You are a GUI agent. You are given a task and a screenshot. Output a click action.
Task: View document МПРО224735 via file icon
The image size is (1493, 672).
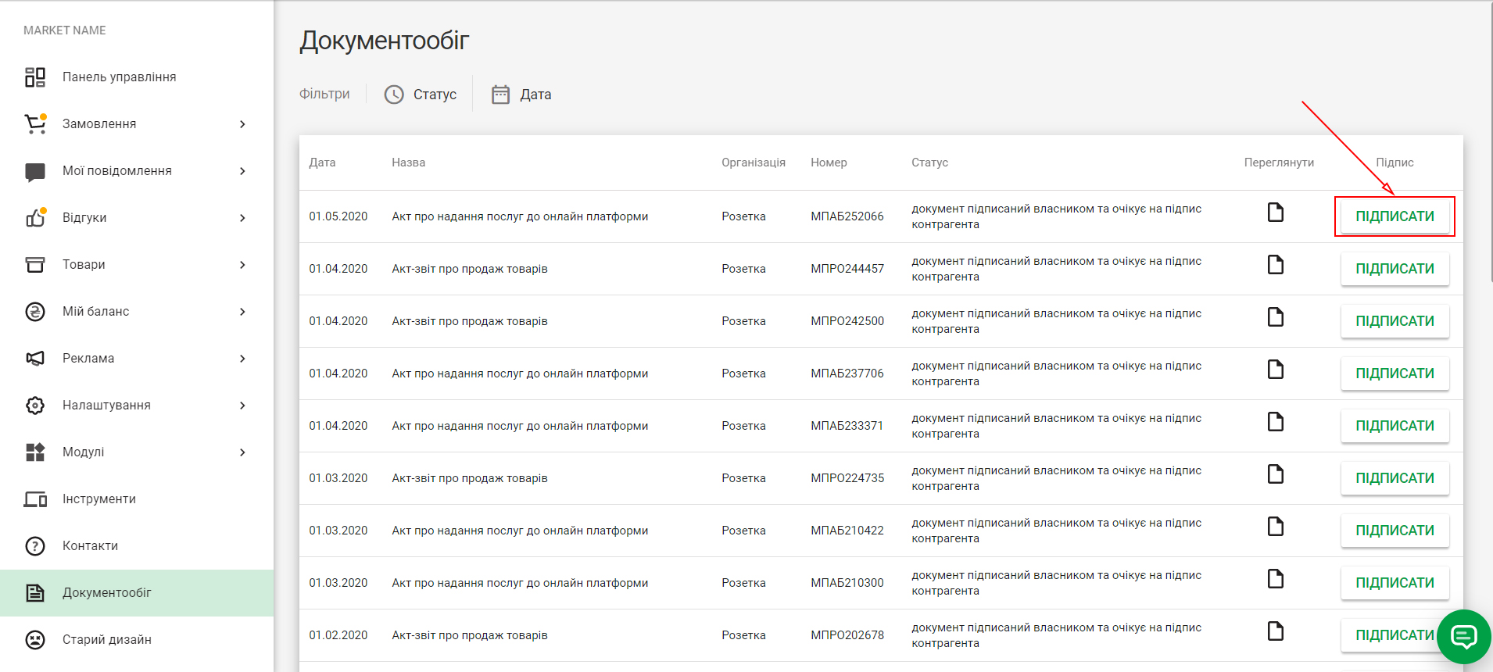pyautogui.click(x=1276, y=474)
